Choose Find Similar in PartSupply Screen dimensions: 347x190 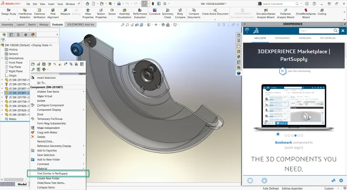[52, 174]
